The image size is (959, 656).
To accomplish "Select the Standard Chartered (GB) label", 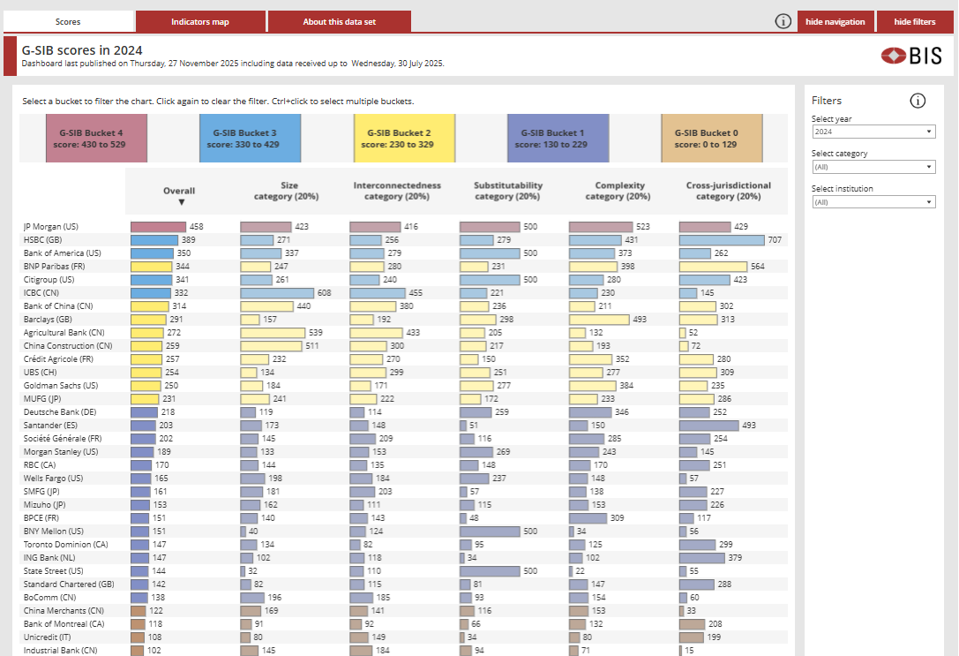I will coord(69,584).
